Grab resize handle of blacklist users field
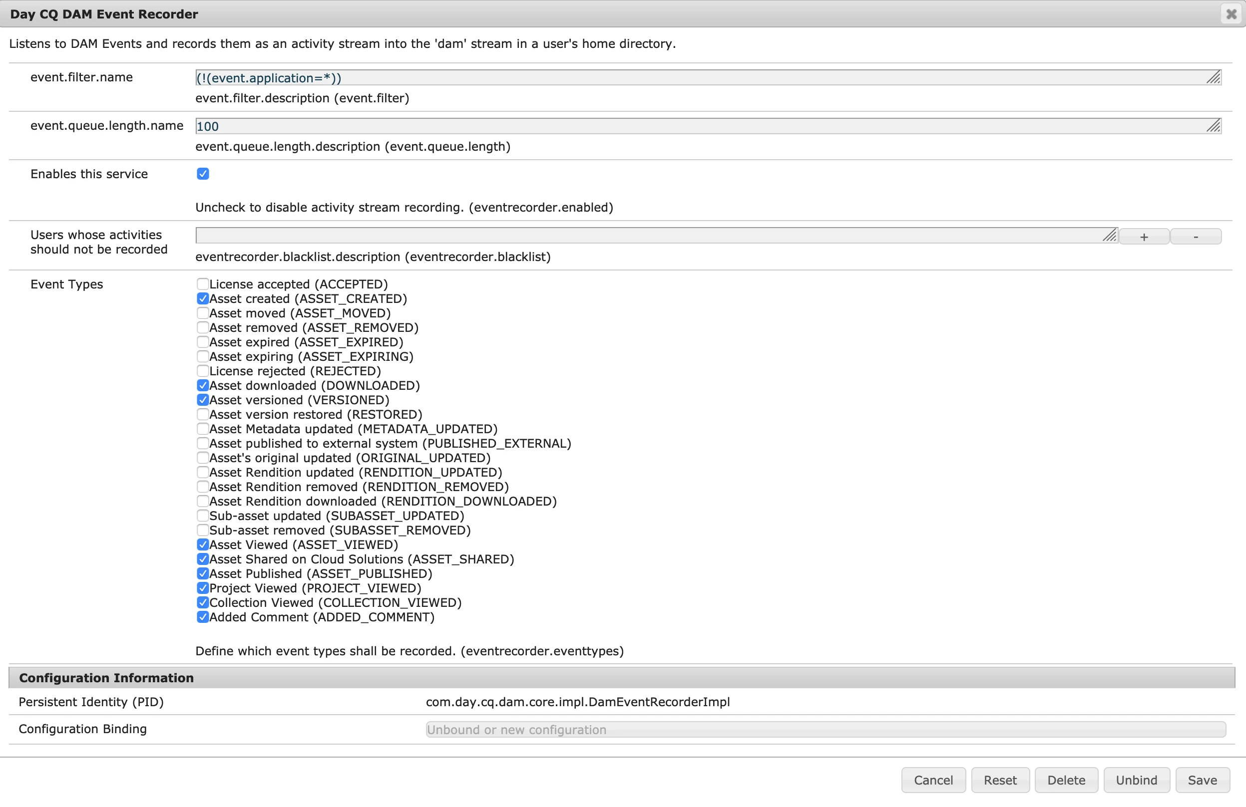The width and height of the screenshot is (1246, 807). coord(1109,236)
